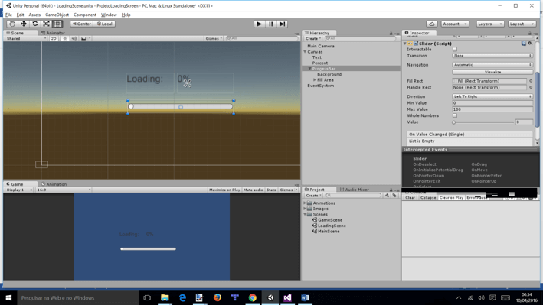The width and height of the screenshot is (543, 305).
Task: Toggle Local handle rotation button
Action: (104, 24)
